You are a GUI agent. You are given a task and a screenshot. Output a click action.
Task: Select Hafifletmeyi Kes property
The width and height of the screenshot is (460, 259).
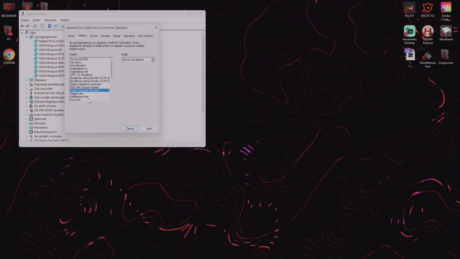[x=79, y=97]
